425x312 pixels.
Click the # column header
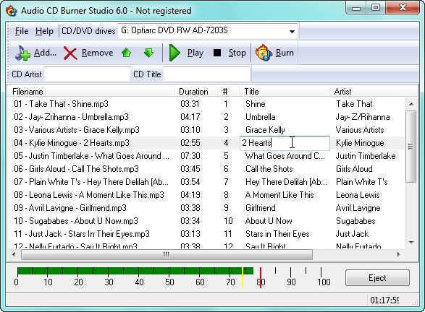pos(229,92)
